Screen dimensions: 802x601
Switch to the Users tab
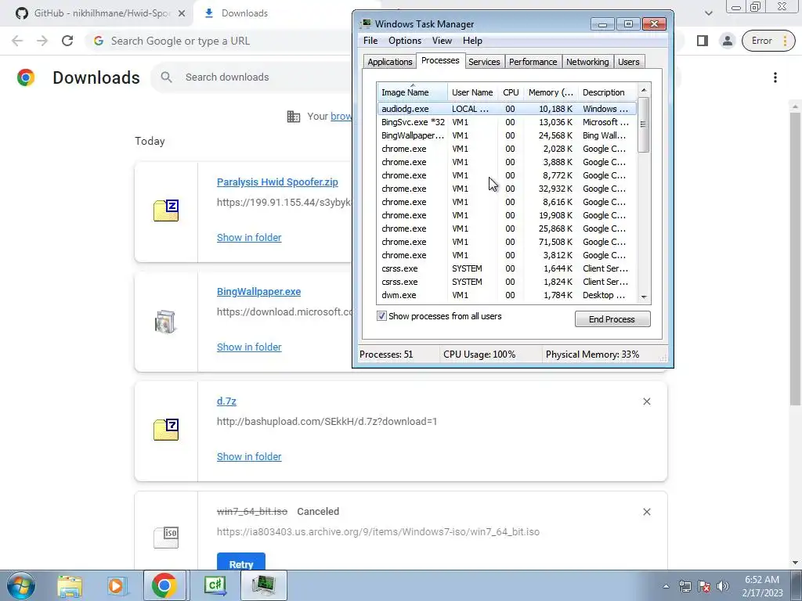[629, 62]
